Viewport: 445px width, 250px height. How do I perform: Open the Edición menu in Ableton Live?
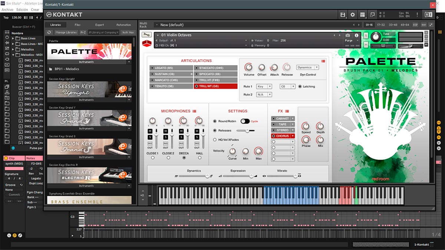coord(22,10)
